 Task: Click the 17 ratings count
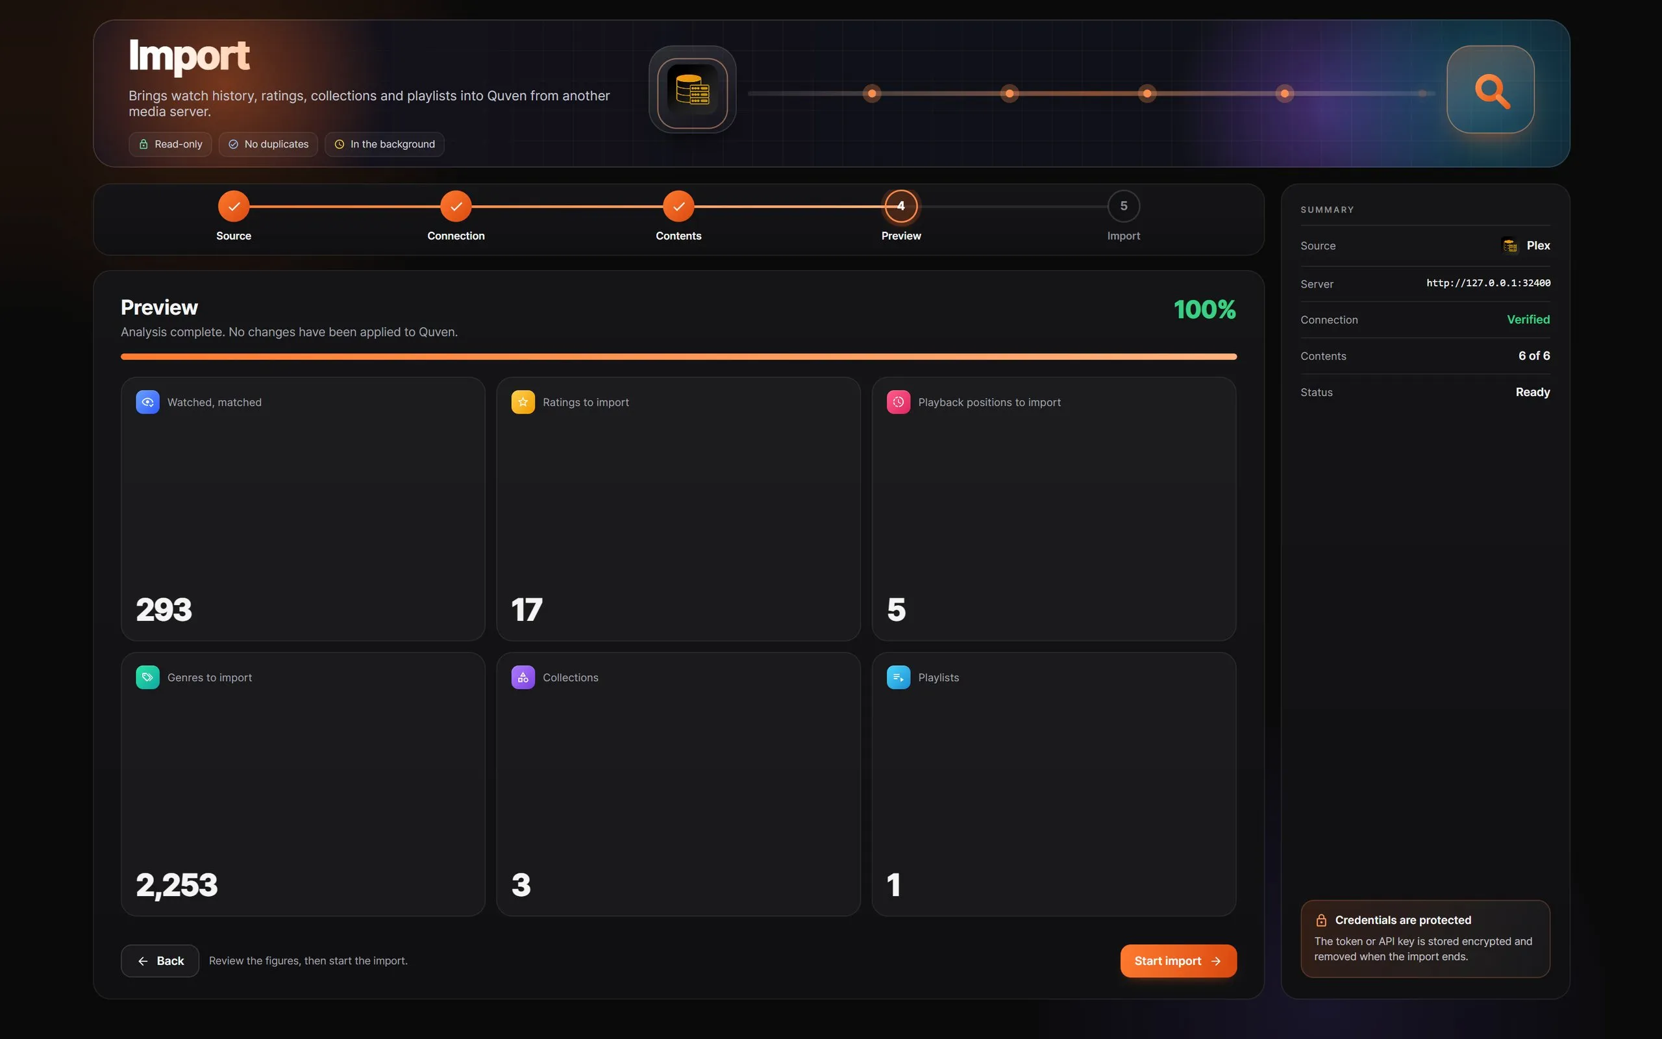coord(527,610)
